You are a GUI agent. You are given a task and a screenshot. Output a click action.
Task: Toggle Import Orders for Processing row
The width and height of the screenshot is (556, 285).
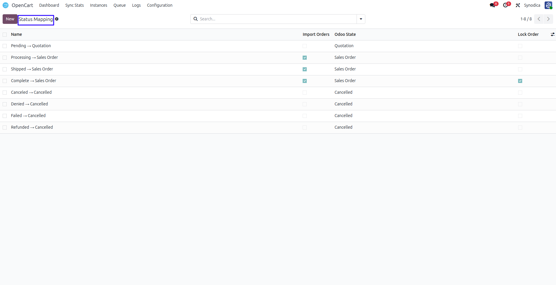pos(305,58)
